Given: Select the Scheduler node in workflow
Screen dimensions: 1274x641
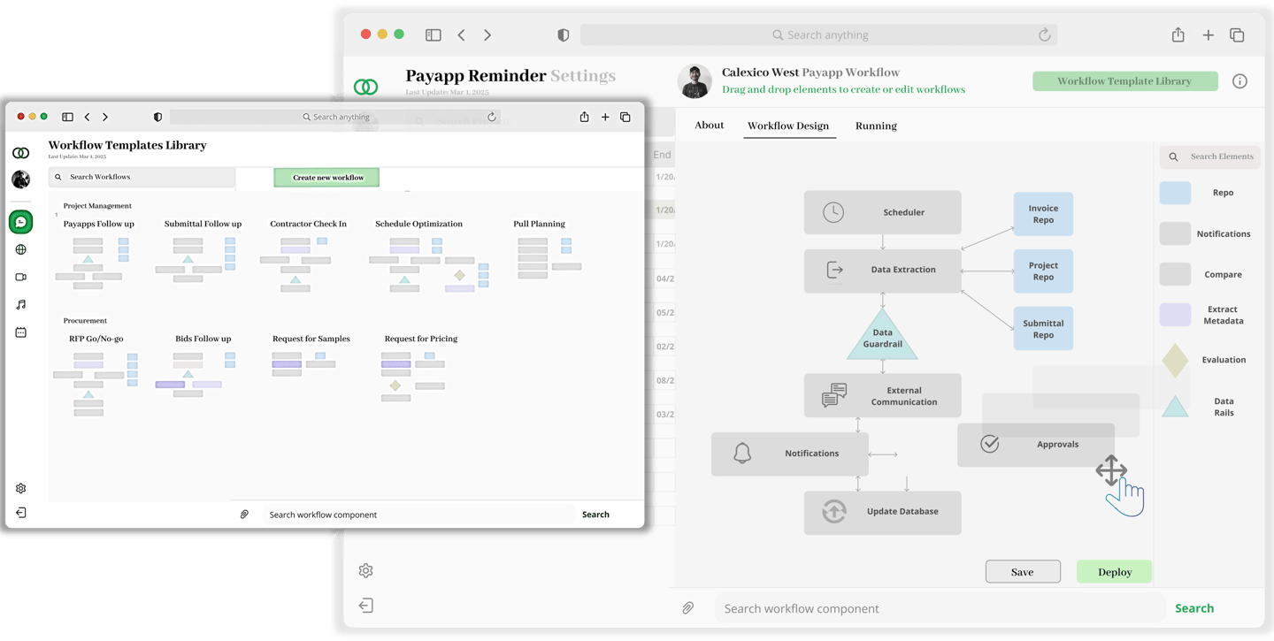Looking at the screenshot, I should click(x=882, y=212).
